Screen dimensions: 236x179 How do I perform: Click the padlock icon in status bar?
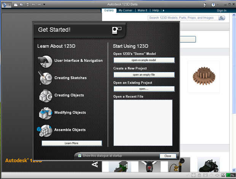tap(199, 175)
